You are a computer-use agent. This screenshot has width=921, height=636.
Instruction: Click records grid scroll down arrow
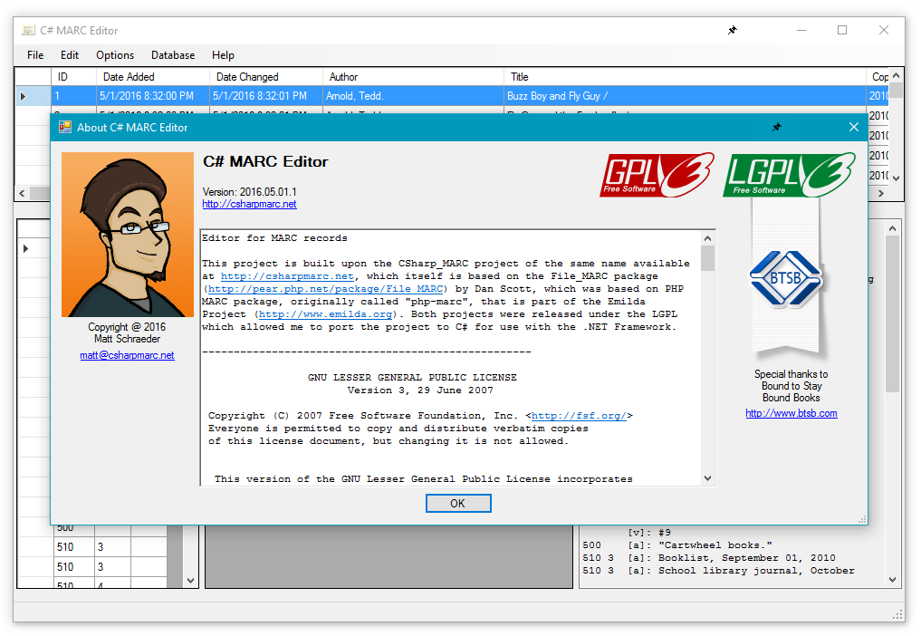pyautogui.click(x=896, y=178)
